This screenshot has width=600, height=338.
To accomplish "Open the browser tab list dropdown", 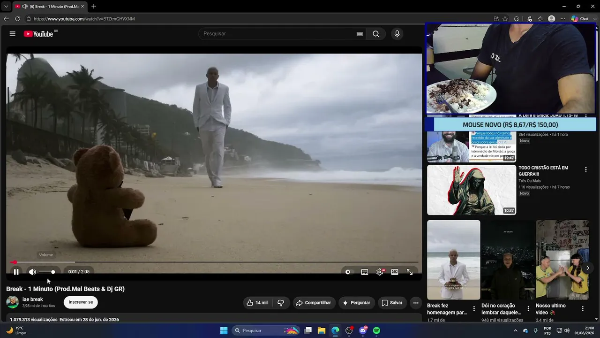I will (6, 7).
